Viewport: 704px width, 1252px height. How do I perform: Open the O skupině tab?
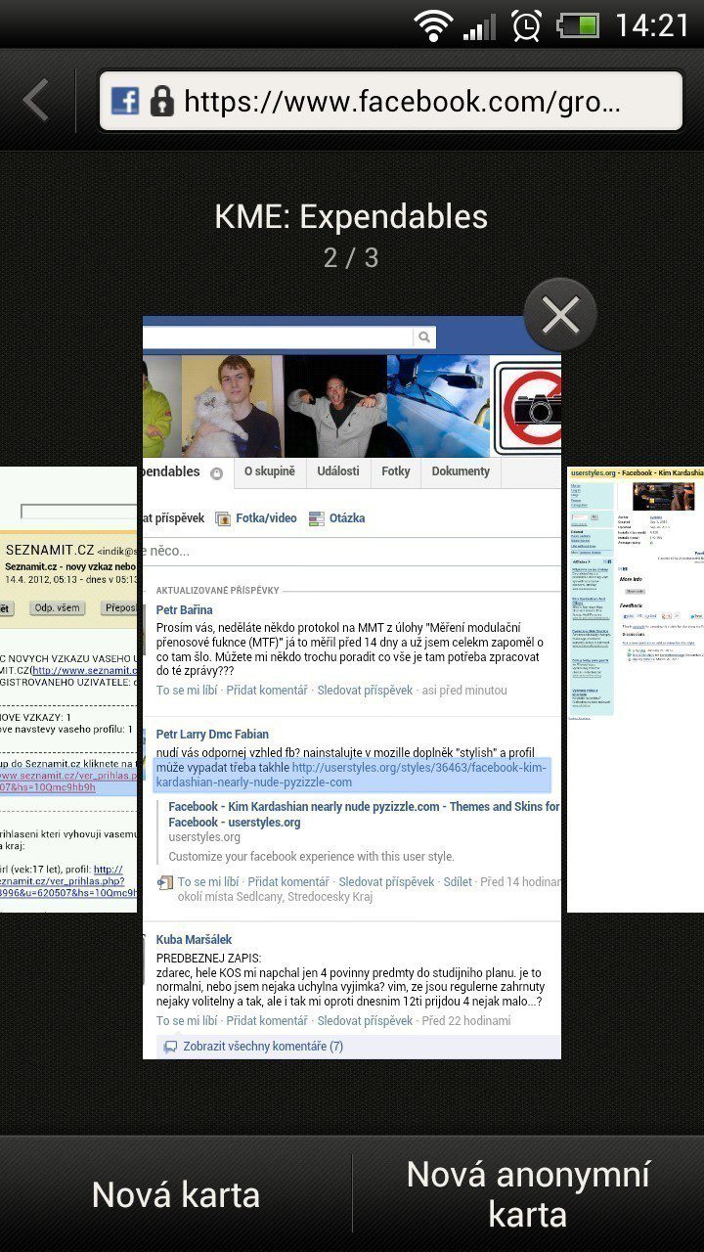pyautogui.click(x=269, y=471)
